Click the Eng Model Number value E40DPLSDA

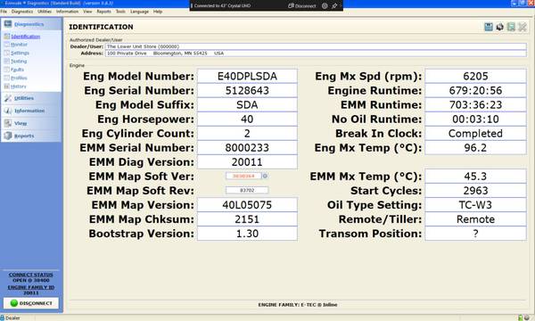pyautogui.click(x=247, y=76)
